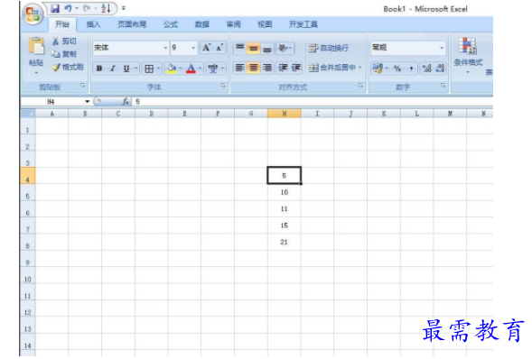The image size is (532, 359).
Task: Select column H header
Action: click(x=285, y=114)
